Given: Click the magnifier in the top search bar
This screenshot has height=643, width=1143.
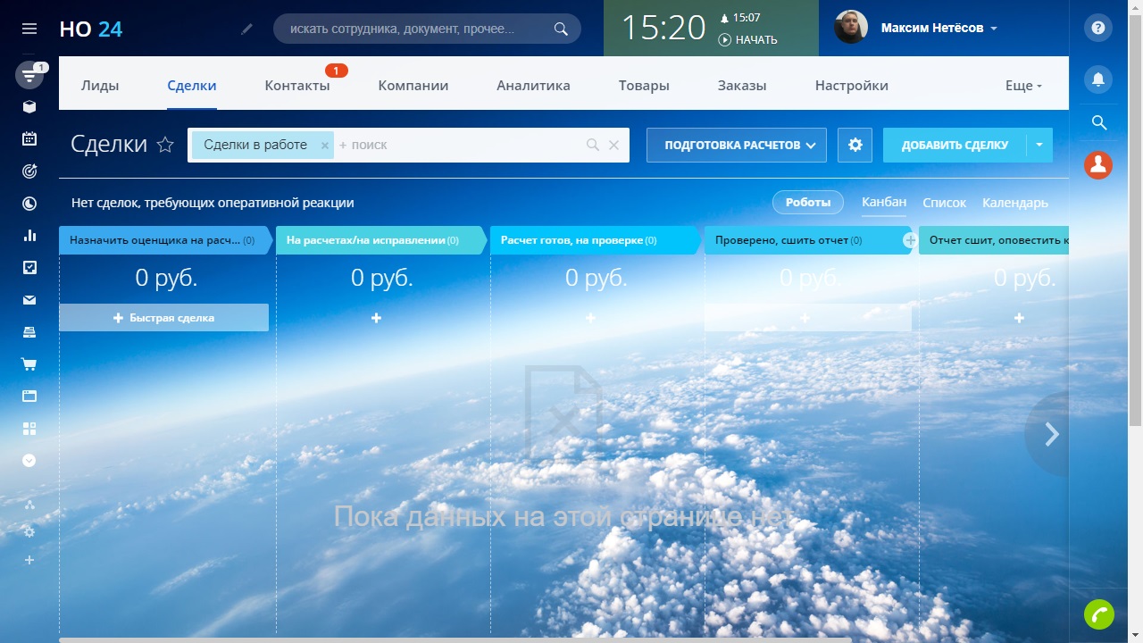Looking at the screenshot, I should coord(561,29).
